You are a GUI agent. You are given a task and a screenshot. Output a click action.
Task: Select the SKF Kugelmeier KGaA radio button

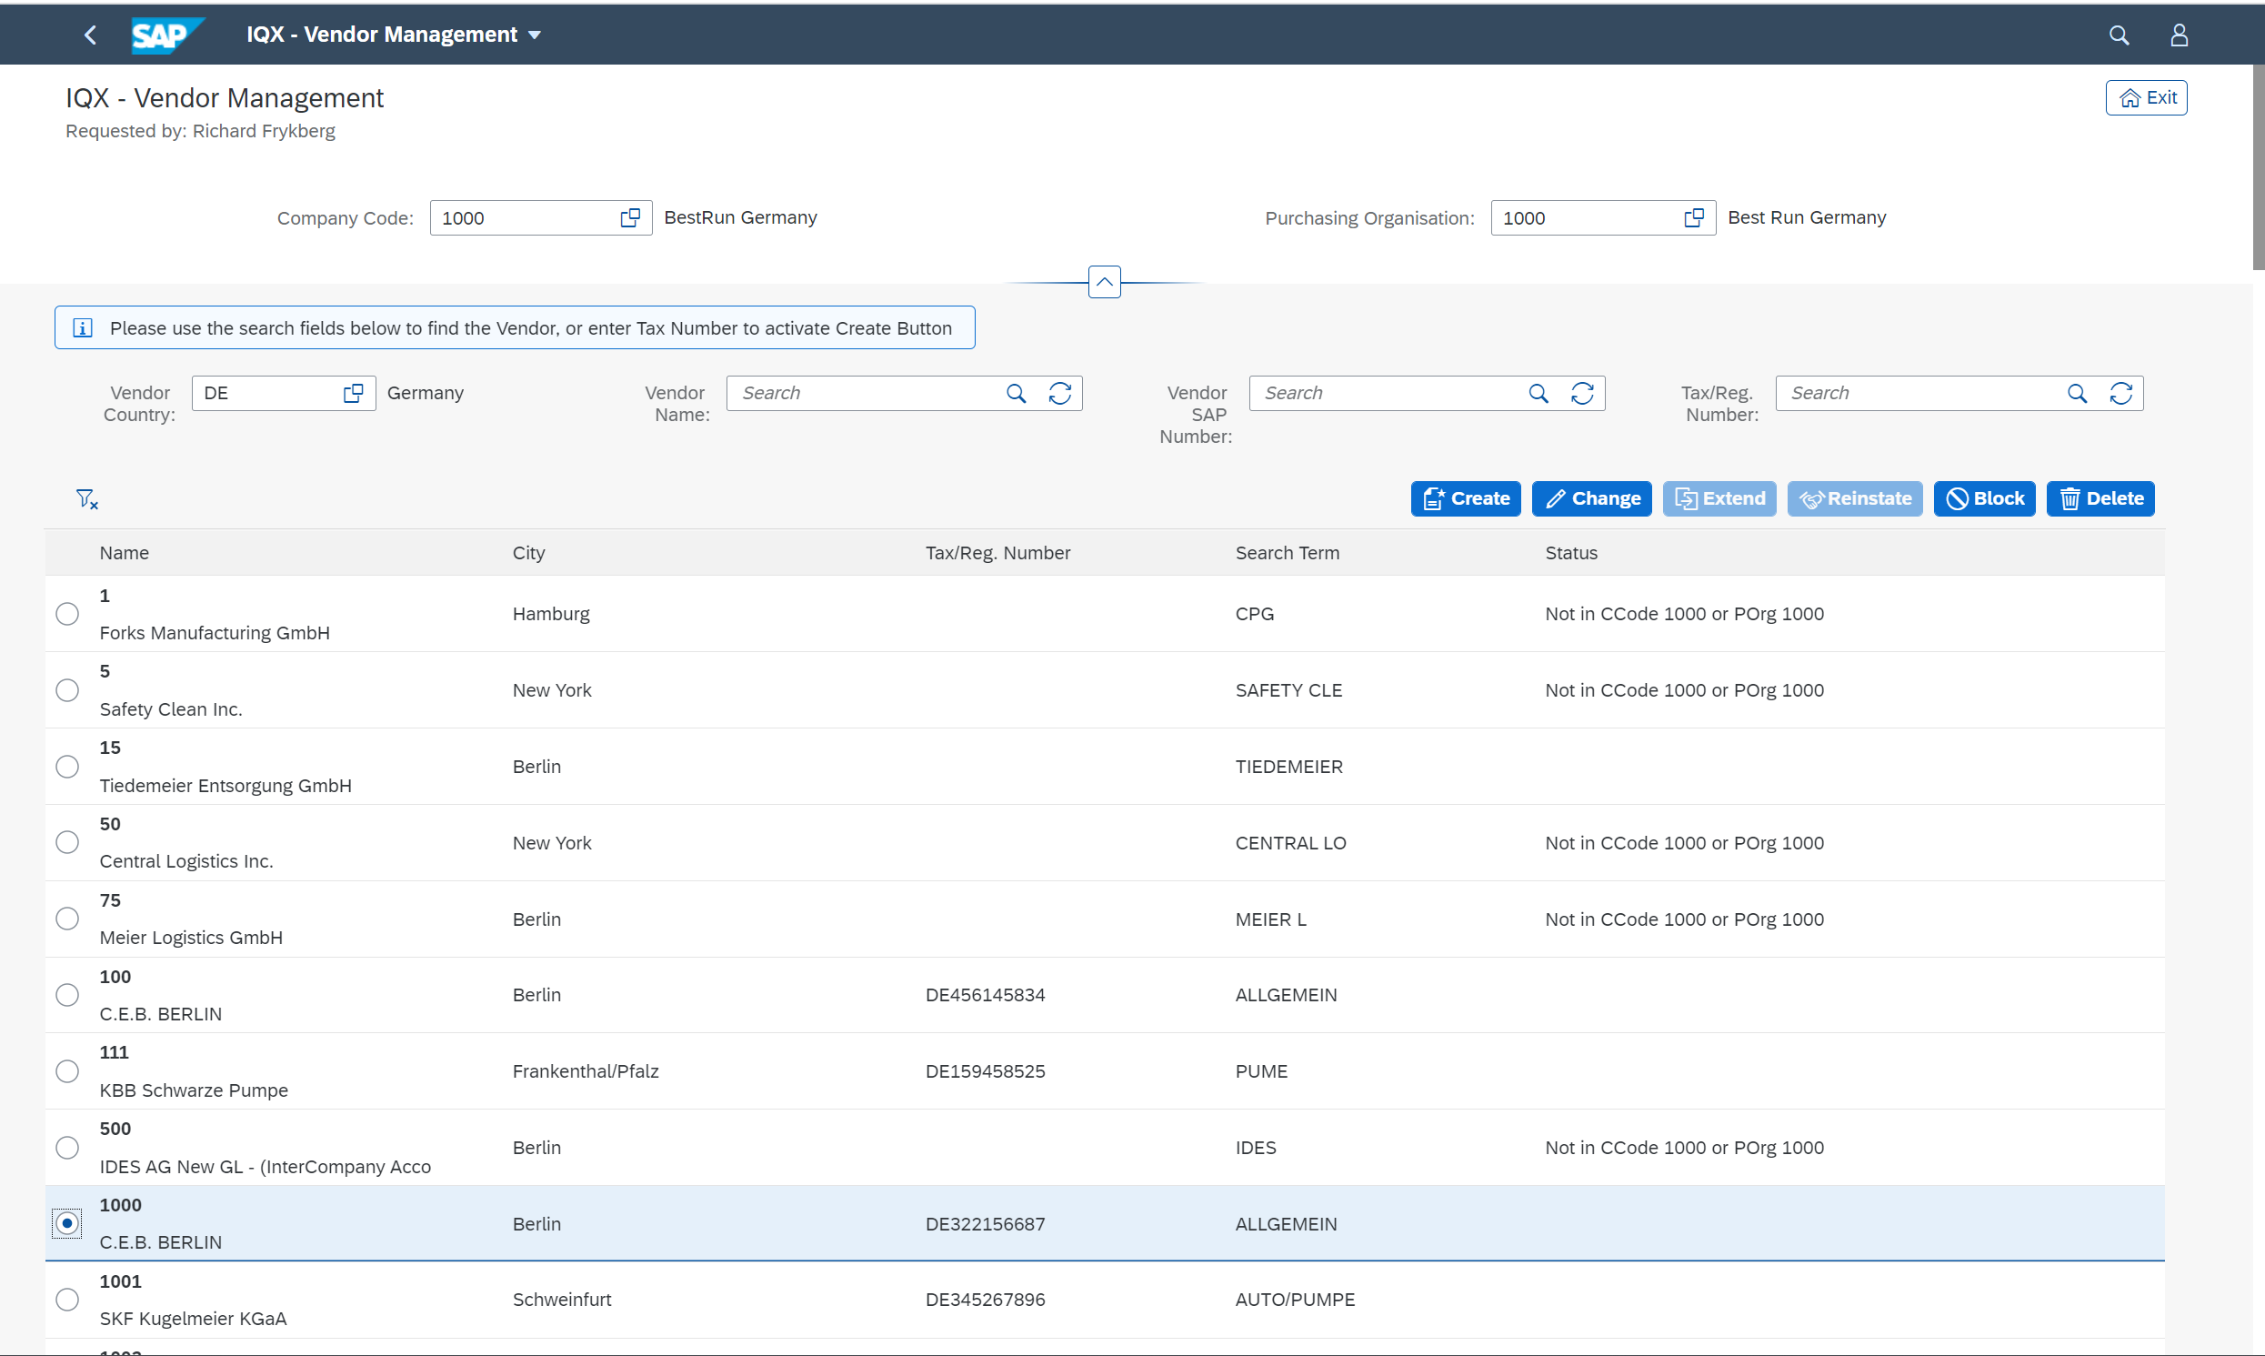click(x=66, y=1299)
